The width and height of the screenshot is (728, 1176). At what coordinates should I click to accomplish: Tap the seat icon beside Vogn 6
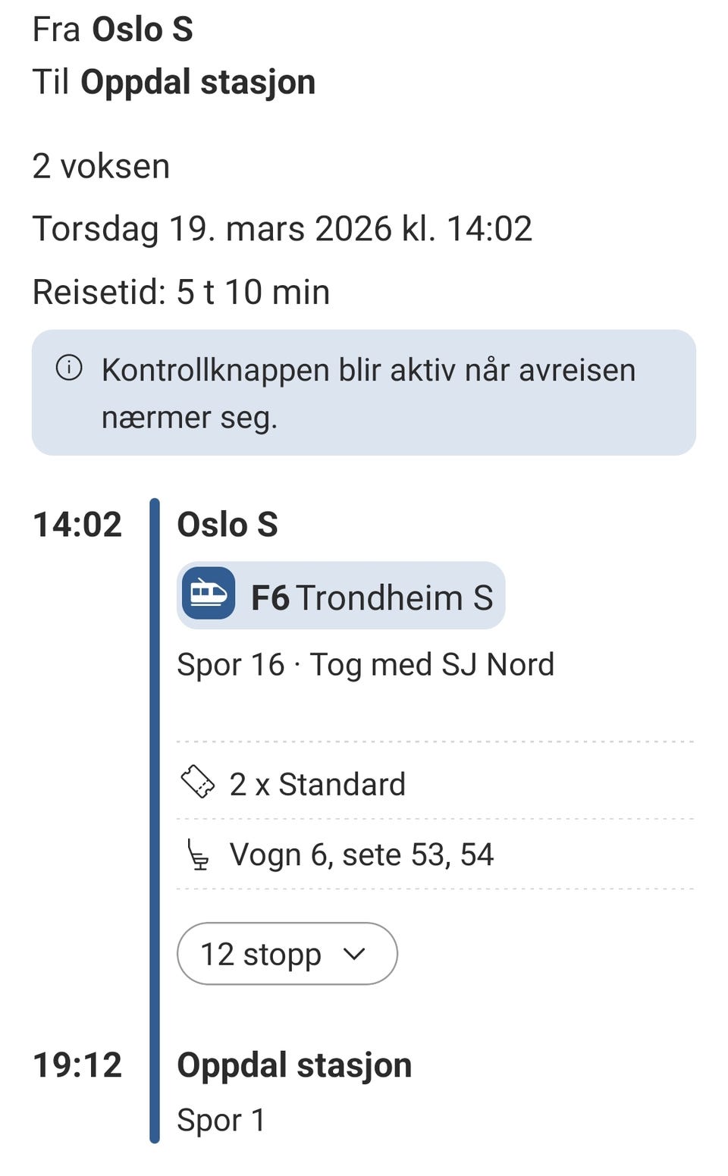coord(198,855)
